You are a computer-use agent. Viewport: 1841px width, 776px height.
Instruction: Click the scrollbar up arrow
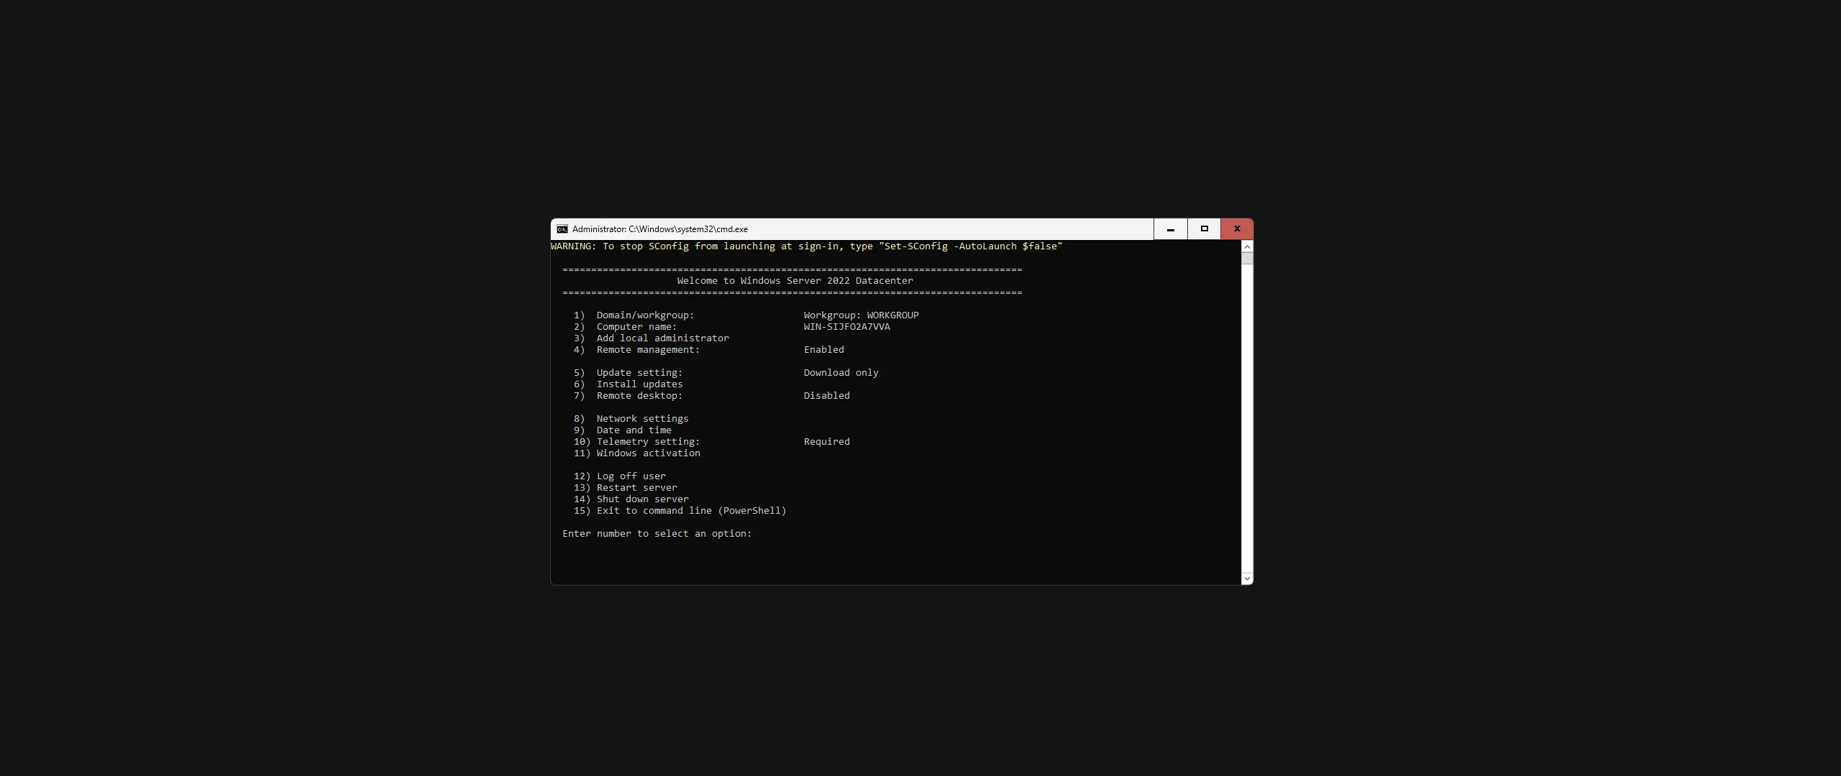point(1246,246)
